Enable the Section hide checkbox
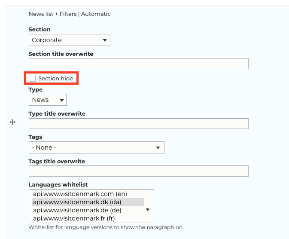Image resolution: width=289 pixels, height=239 pixels. 32,78
